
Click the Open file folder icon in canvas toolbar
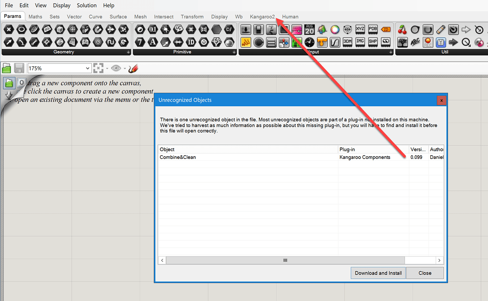7,68
